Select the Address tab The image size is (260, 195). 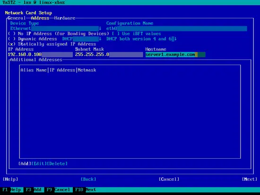[40, 18]
